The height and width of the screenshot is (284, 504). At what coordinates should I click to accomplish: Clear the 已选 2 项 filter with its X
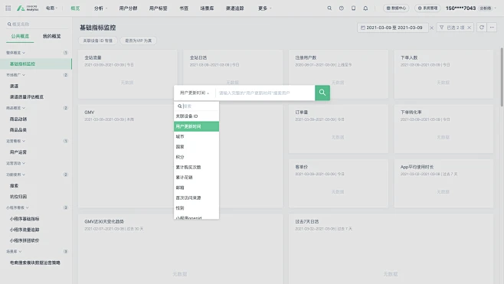click(470, 28)
